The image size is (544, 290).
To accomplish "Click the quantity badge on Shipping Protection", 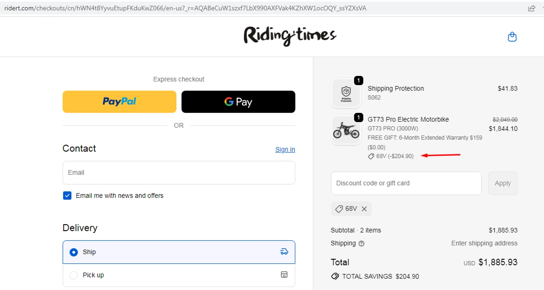I will click(x=358, y=80).
